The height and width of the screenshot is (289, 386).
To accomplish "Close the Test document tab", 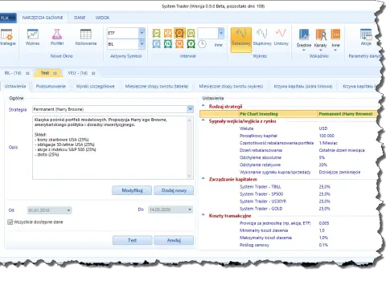I will (55, 73).
